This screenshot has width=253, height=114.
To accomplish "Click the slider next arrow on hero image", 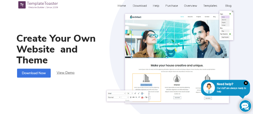I will pyautogui.click(x=225, y=55).
